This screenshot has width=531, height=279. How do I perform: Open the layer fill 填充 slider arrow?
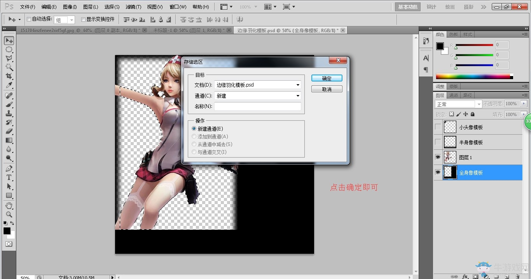(x=524, y=114)
